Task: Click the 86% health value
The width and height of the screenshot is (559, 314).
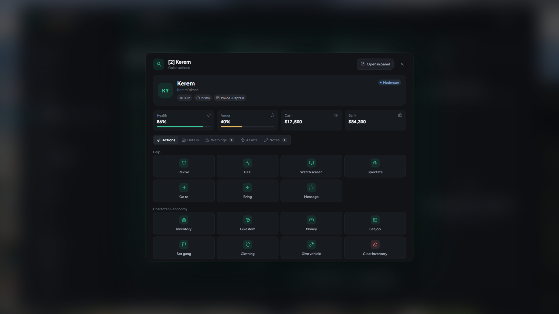Action: point(162,122)
